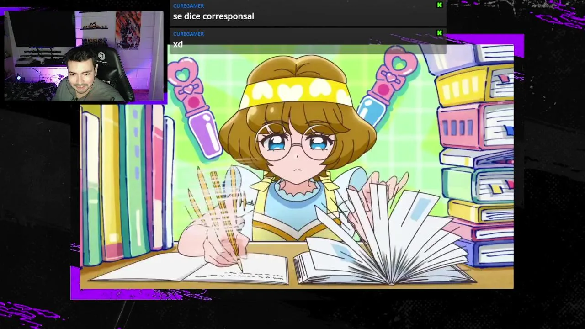Select the chat message "xd"
Image resolution: width=585 pixels, height=329 pixels.
[x=178, y=44]
